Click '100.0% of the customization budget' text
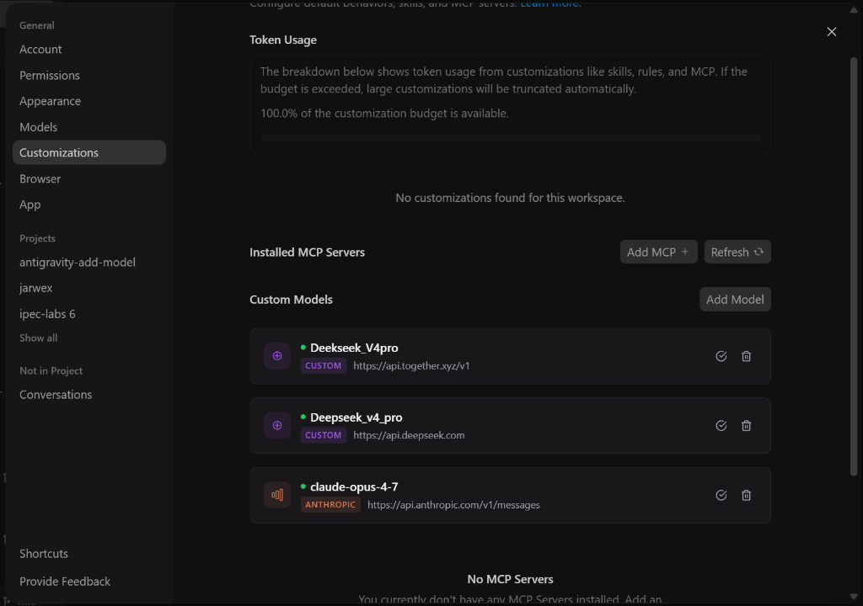 (x=384, y=114)
